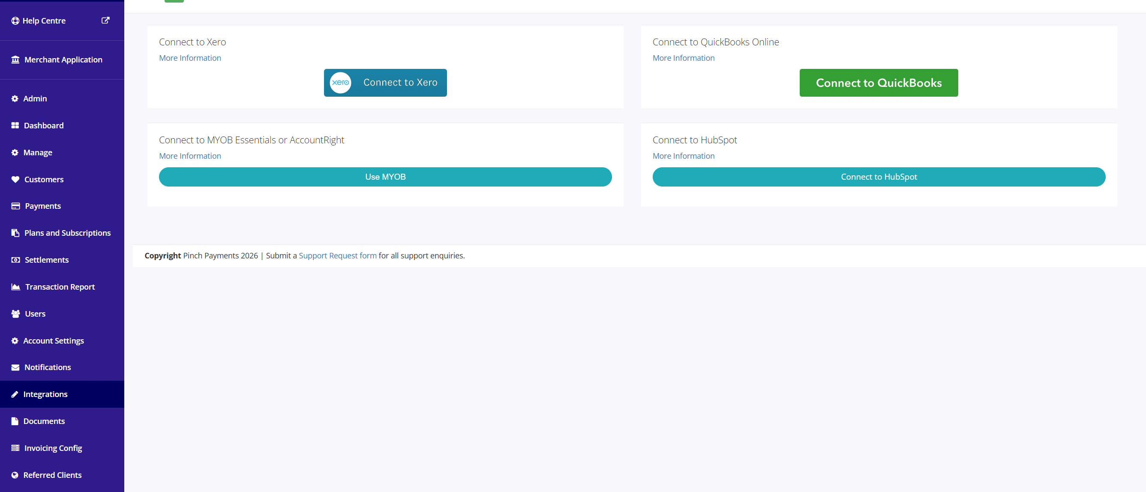Screen dimensions: 1146x492
Task: Click the Transaction Report chart icon
Action: pyautogui.click(x=15, y=286)
